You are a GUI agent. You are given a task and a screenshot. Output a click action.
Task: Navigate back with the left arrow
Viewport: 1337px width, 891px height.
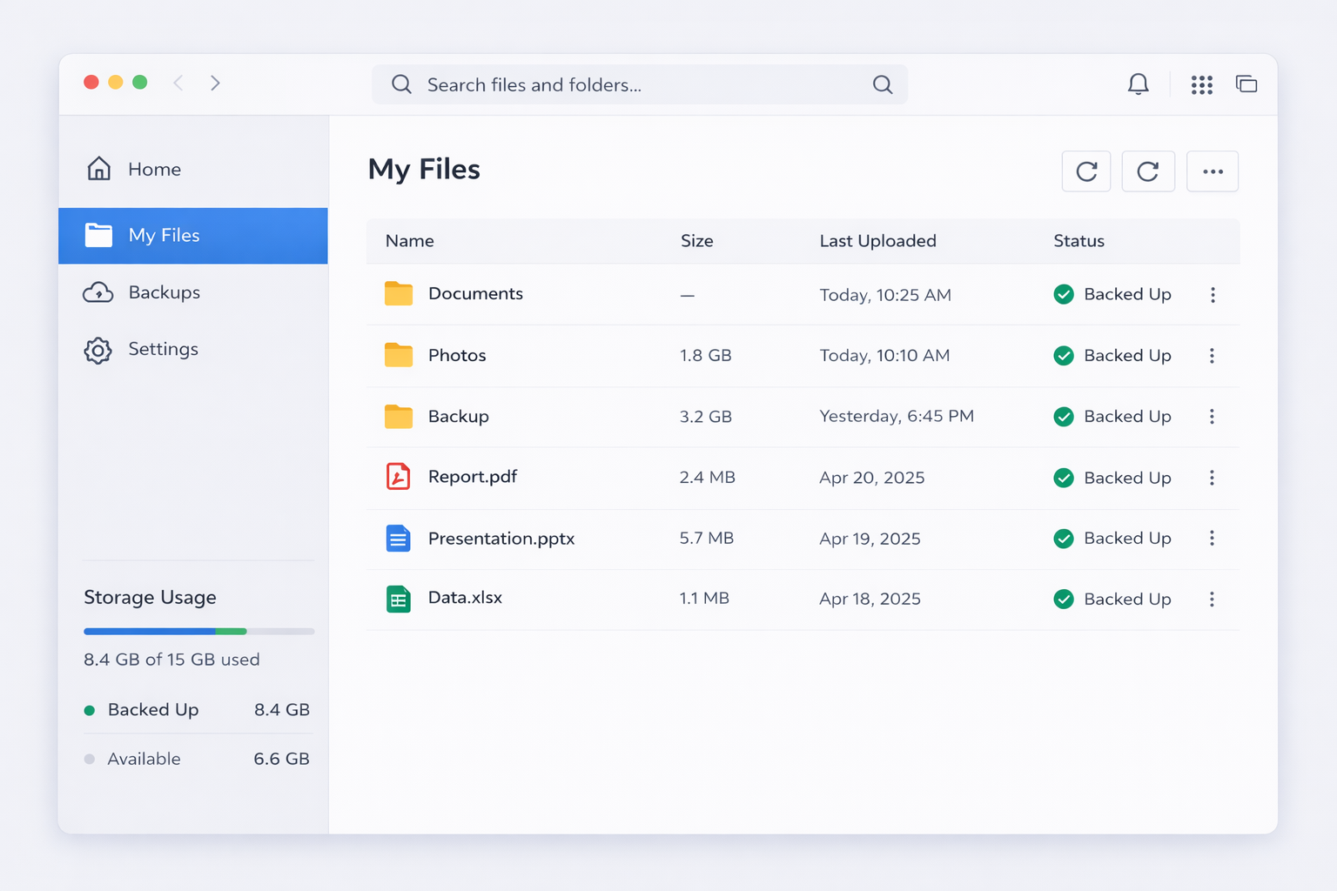178,84
